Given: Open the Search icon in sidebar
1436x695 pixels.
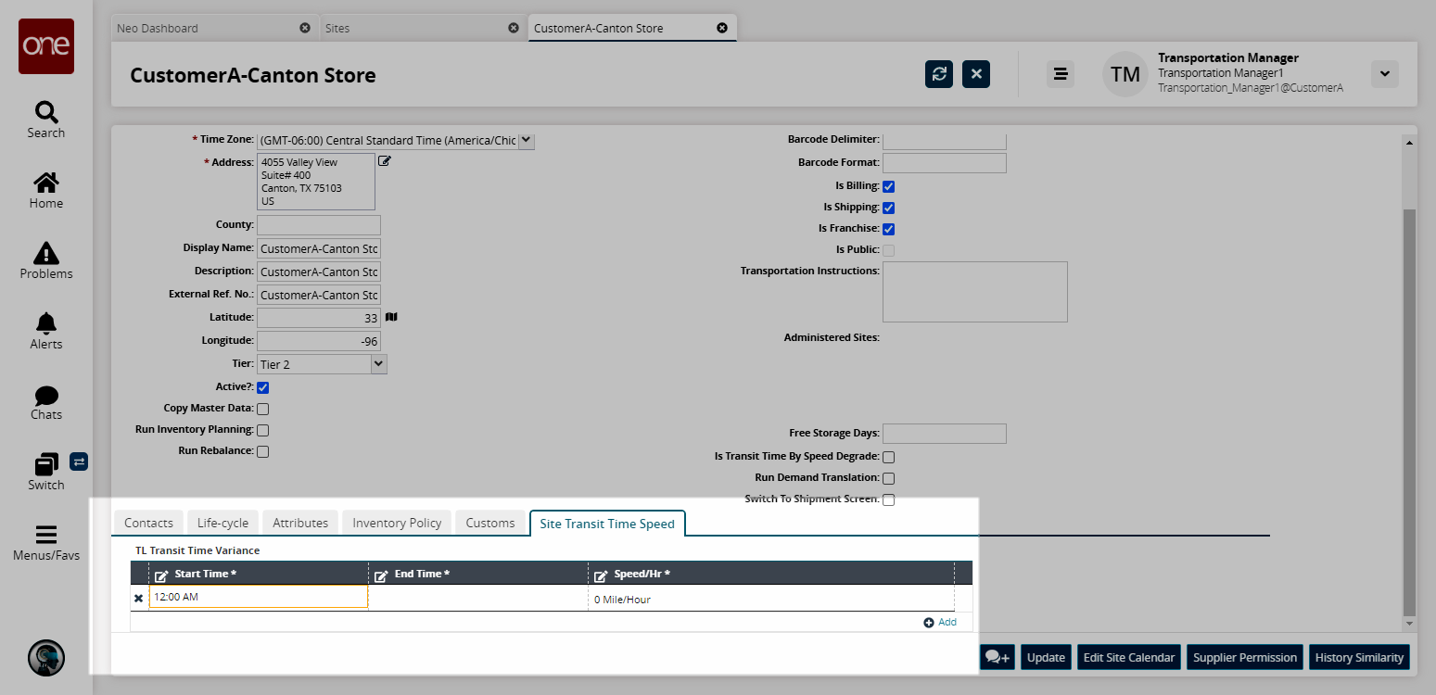Looking at the screenshot, I should (x=45, y=114).
